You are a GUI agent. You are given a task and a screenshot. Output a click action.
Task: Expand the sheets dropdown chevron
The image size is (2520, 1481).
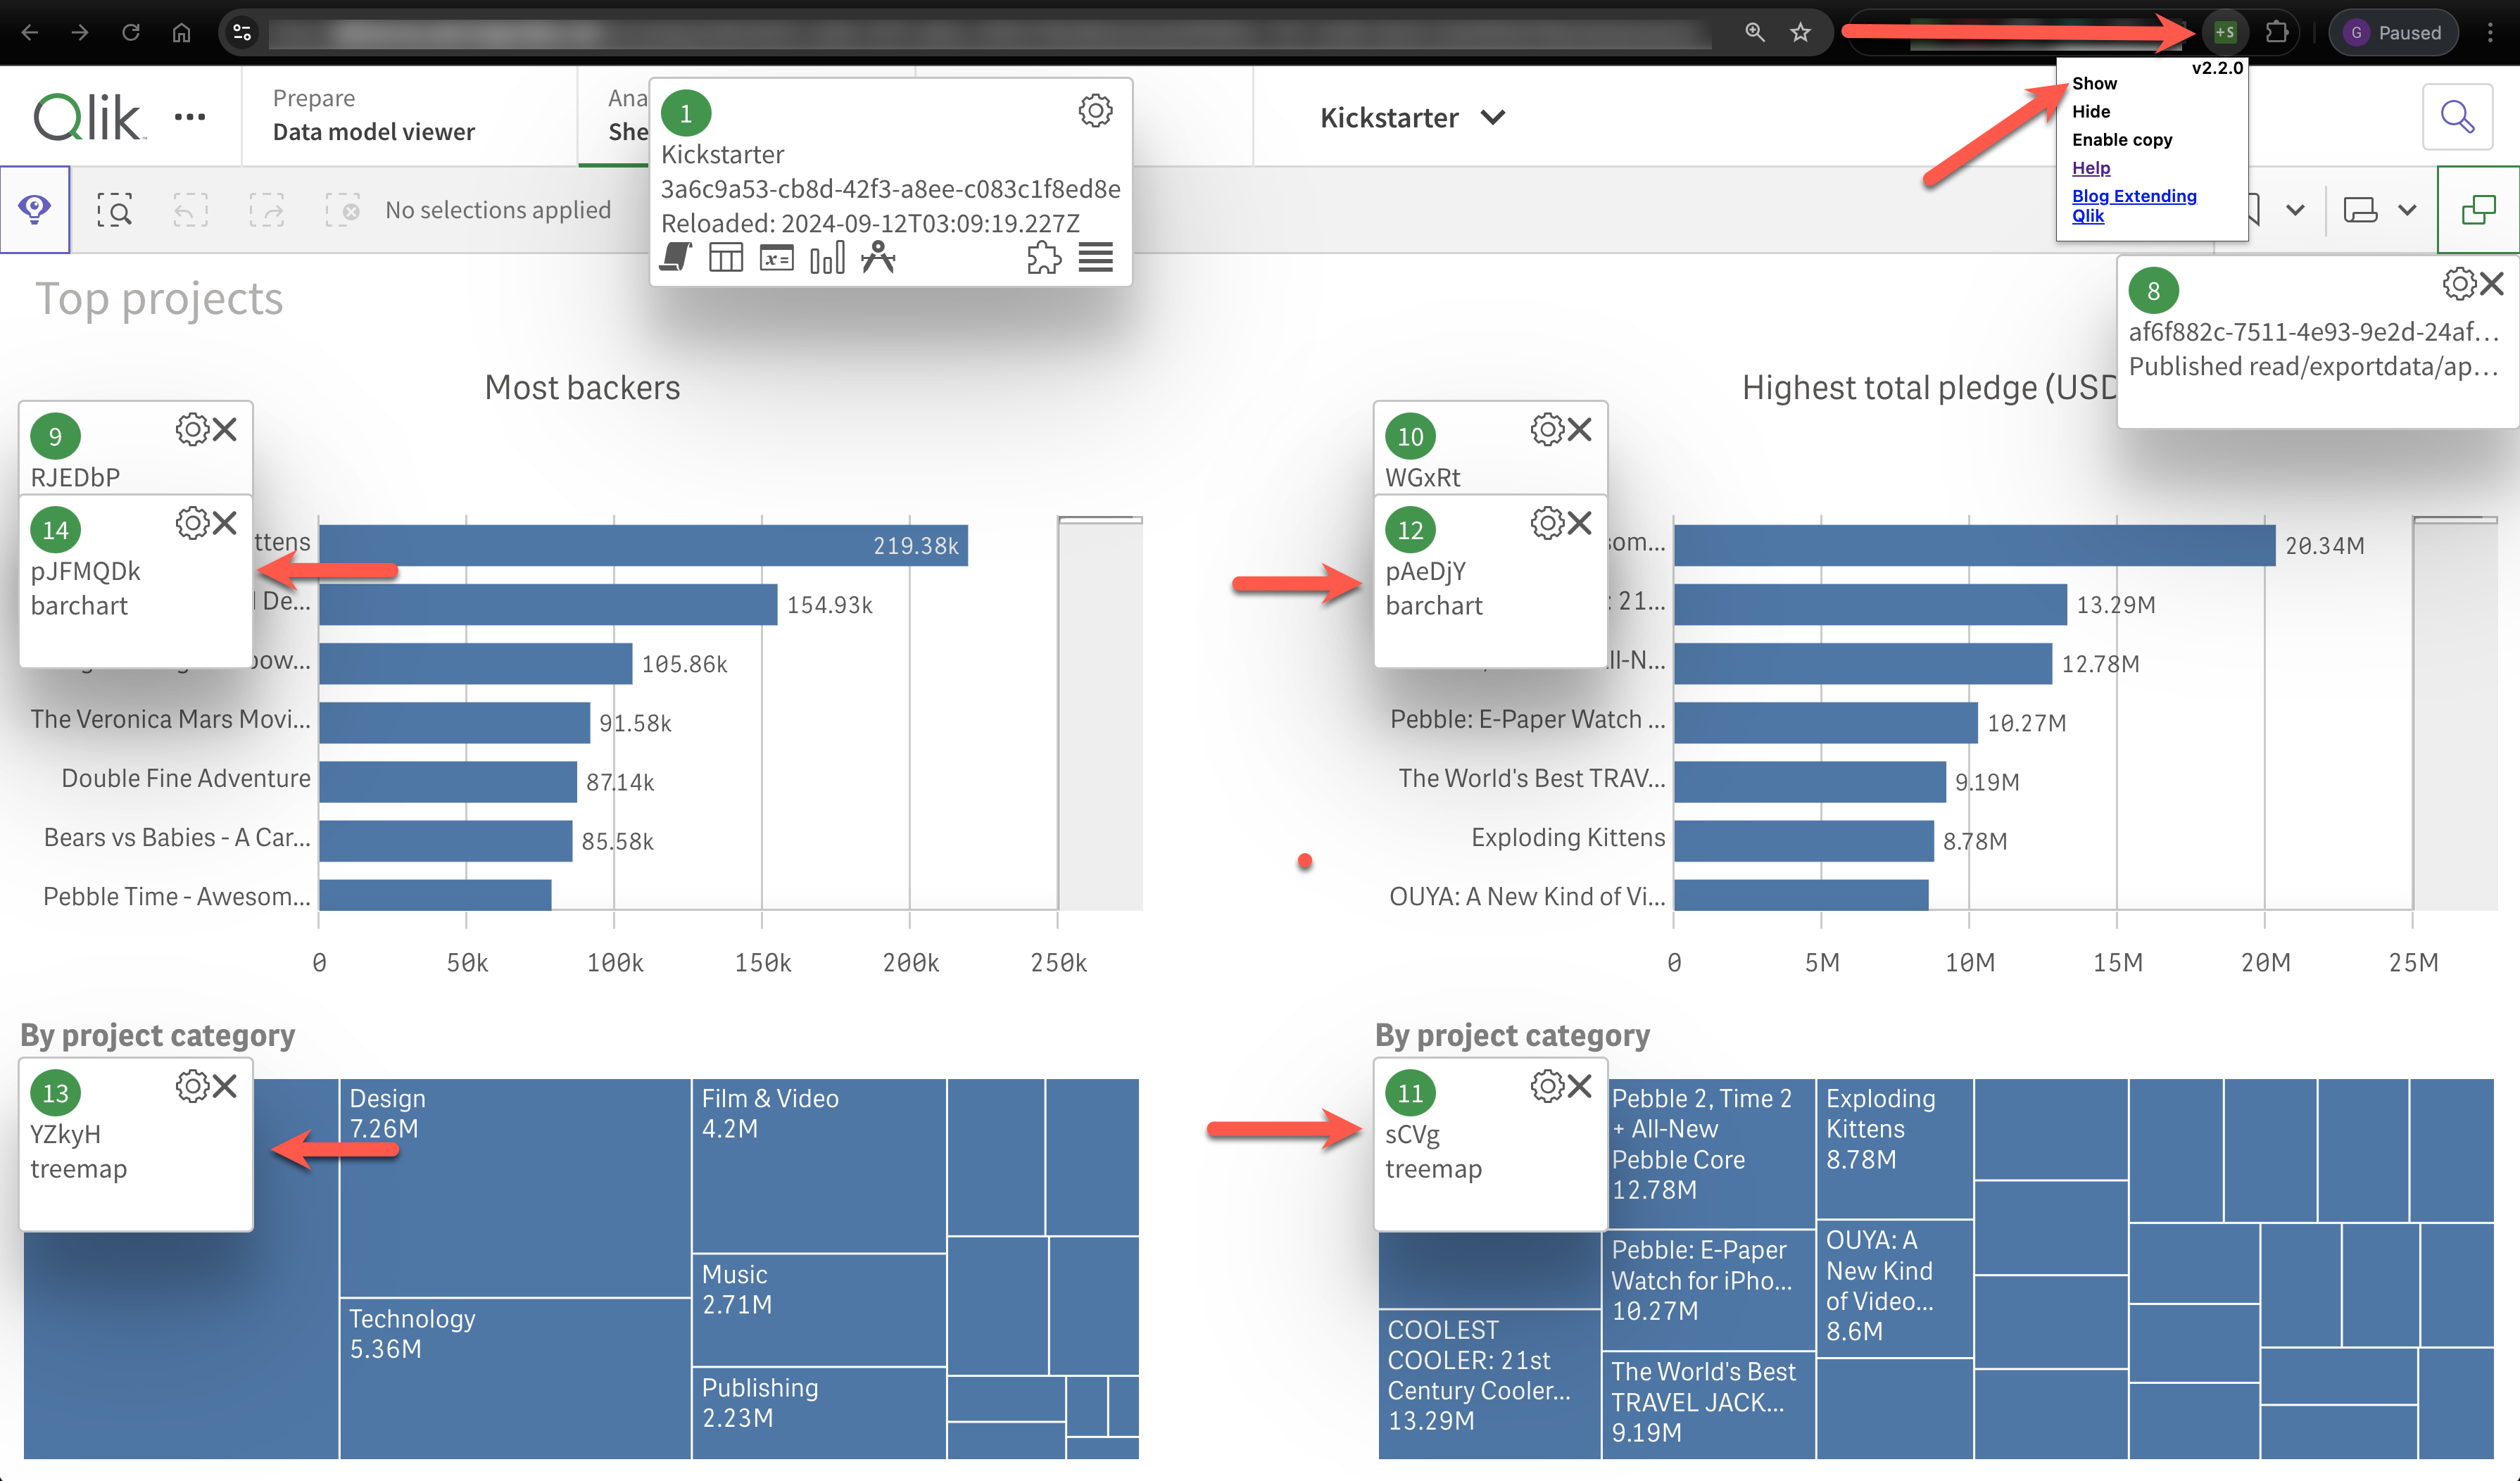(2406, 211)
